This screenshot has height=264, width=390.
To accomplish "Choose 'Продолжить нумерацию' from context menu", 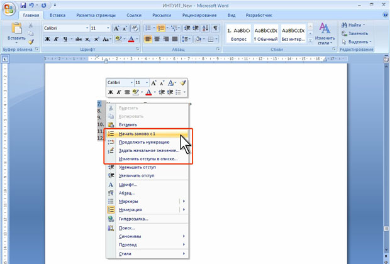I will (x=143, y=142).
